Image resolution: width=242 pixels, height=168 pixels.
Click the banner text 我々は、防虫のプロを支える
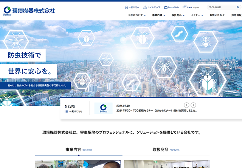37,86
